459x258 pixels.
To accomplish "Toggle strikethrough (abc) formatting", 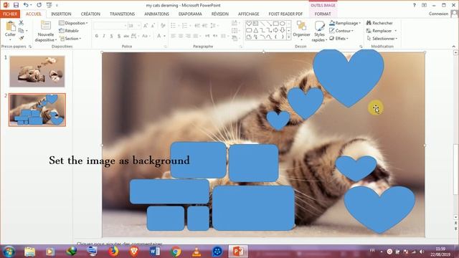I will (126, 36).
